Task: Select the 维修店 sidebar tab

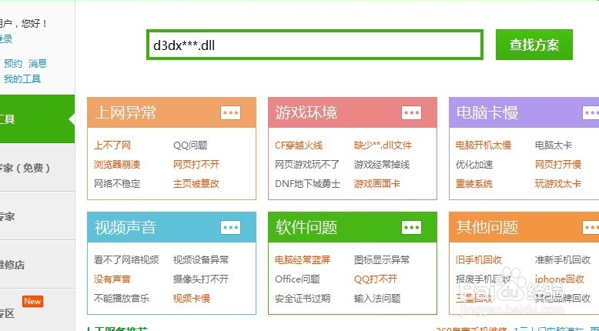Action: pyautogui.click(x=37, y=265)
